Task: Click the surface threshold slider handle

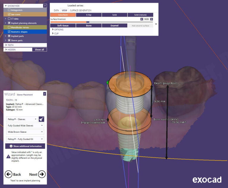Action: (88, 22)
